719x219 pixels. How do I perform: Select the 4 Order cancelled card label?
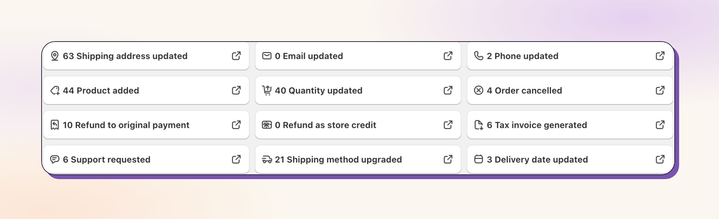click(x=524, y=91)
